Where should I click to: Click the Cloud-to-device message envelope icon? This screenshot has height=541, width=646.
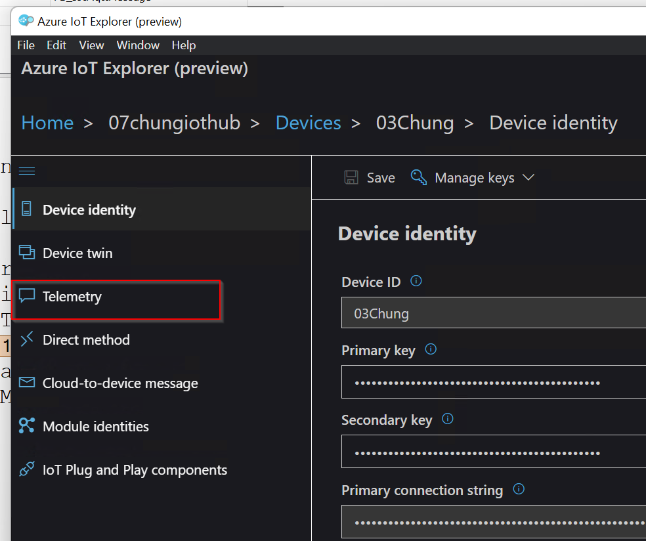[27, 382]
